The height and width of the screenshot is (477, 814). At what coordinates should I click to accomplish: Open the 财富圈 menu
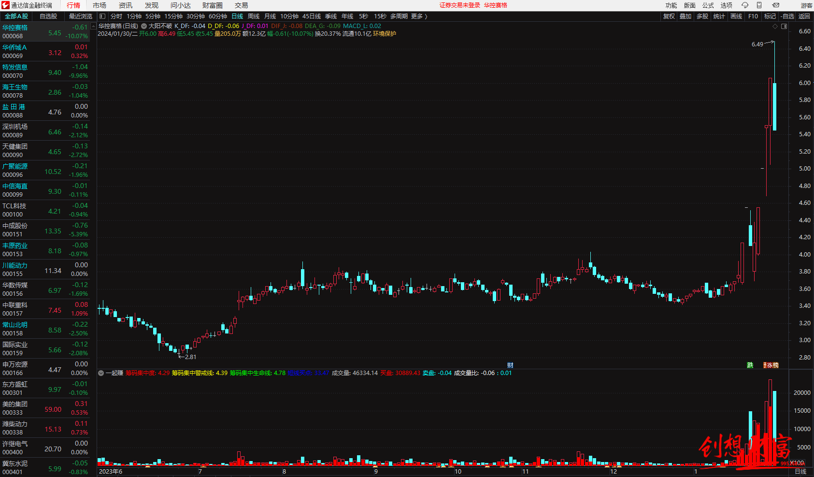[x=213, y=5]
